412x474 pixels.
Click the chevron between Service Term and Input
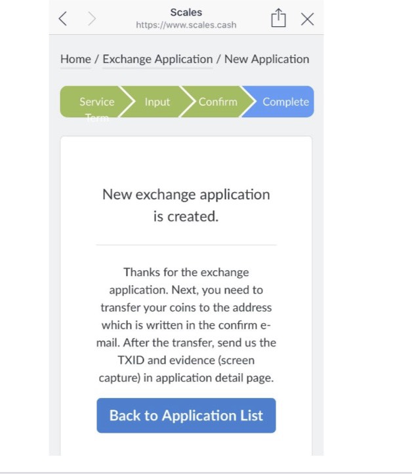127,102
